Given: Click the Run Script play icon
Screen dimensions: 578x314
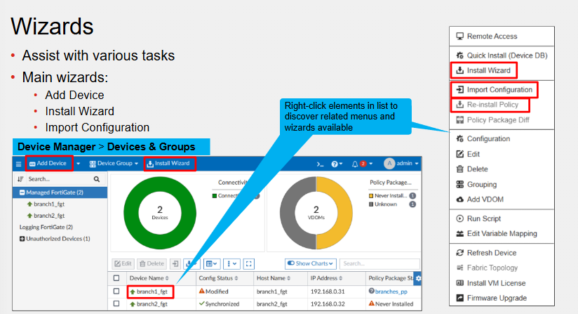Looking at the screenshot, I should coord(459,218).
